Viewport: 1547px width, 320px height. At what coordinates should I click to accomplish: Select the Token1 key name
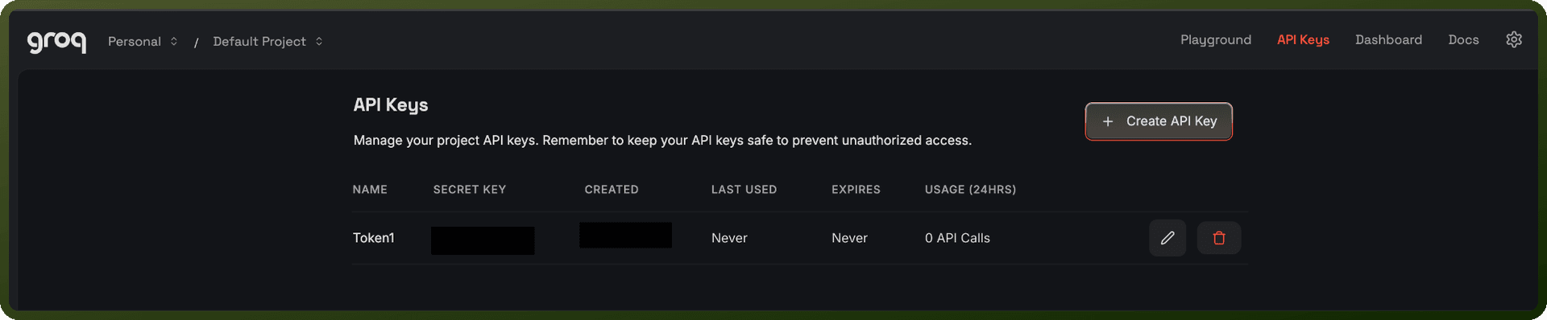pyautogui.click(x=374, y=238)
